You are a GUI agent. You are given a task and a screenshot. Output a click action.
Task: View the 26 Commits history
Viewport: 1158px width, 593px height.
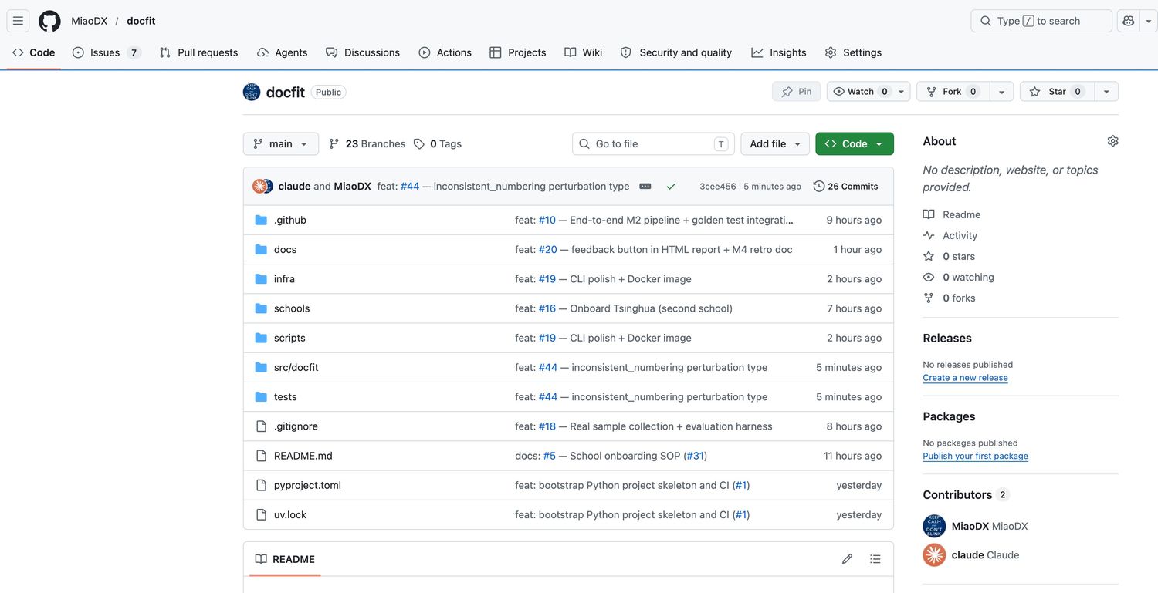coord(845,187)
